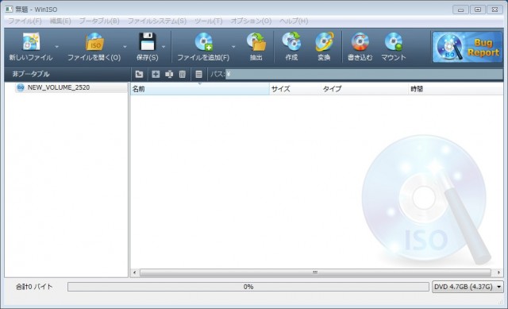Viewport: 508px width, 309px height.
Task: Minimize the WinISO window
Action: pyautogui.click(x=460, y=10)
